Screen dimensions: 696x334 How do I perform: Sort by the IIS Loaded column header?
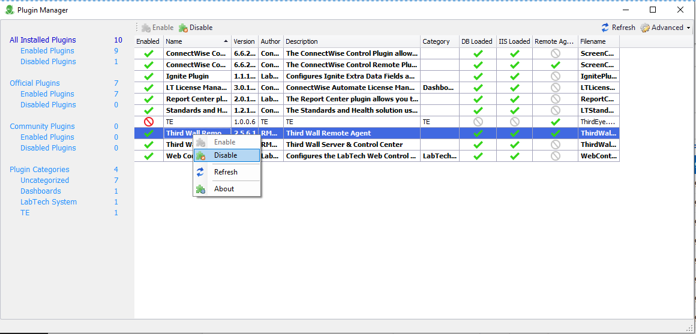coord(514,41)
